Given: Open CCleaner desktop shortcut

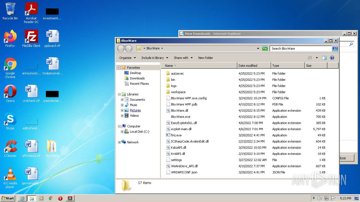Looking at the screenshot, I should point(10,149).
